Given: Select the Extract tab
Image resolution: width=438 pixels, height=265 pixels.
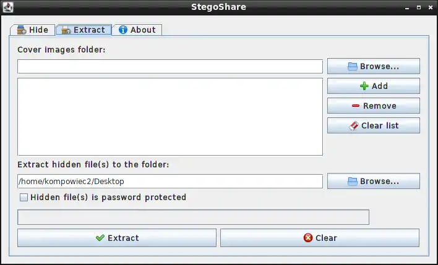Looking at the screenshot, I should 84,30.
